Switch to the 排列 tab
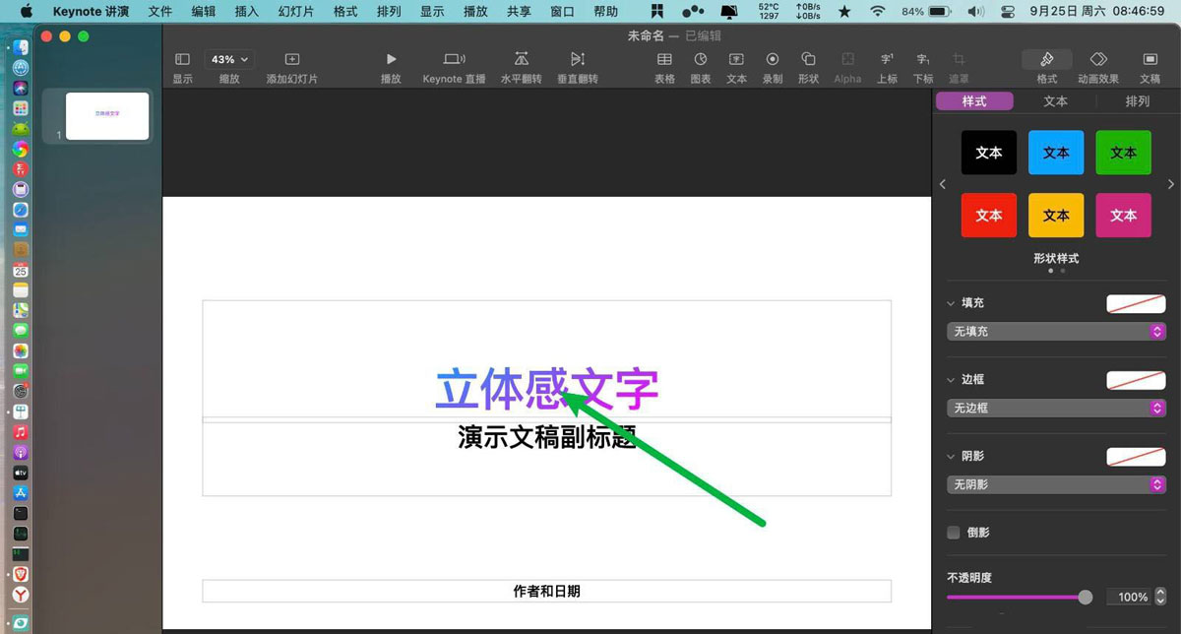 coord(1137,101)
